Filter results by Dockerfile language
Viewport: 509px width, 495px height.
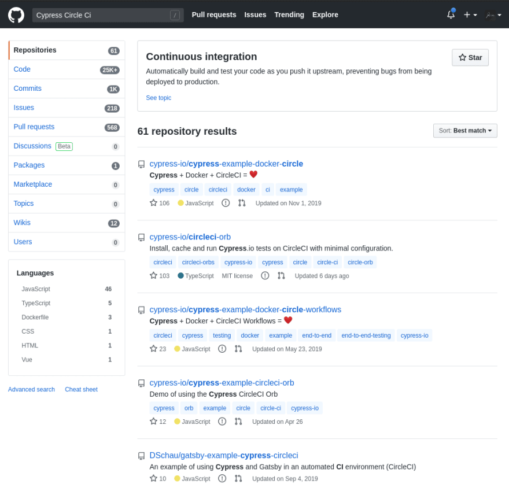[x=67, y=317]
